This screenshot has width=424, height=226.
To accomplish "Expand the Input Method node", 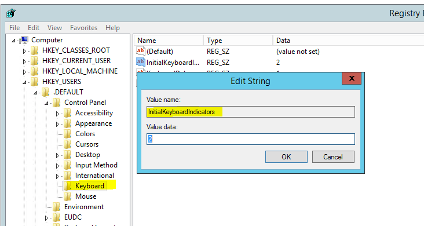I will 57,166.
